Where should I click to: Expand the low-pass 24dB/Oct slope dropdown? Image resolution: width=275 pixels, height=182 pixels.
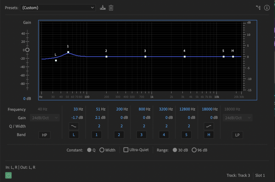[237, 118]
